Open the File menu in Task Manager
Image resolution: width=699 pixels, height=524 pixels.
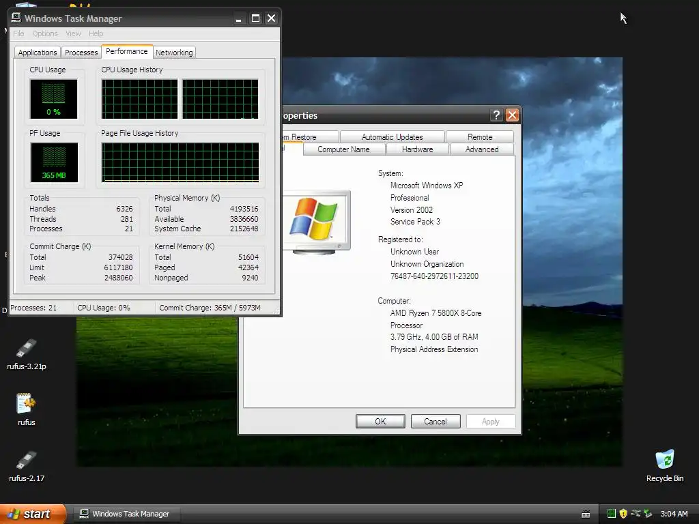(x=18, y=33)
